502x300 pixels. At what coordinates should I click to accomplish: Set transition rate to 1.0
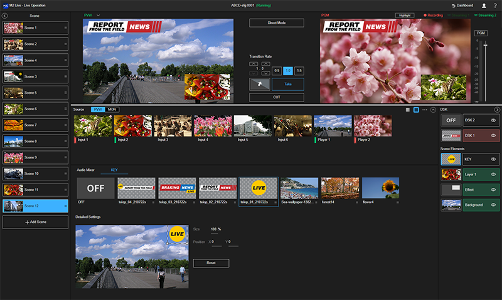point(288,71)
